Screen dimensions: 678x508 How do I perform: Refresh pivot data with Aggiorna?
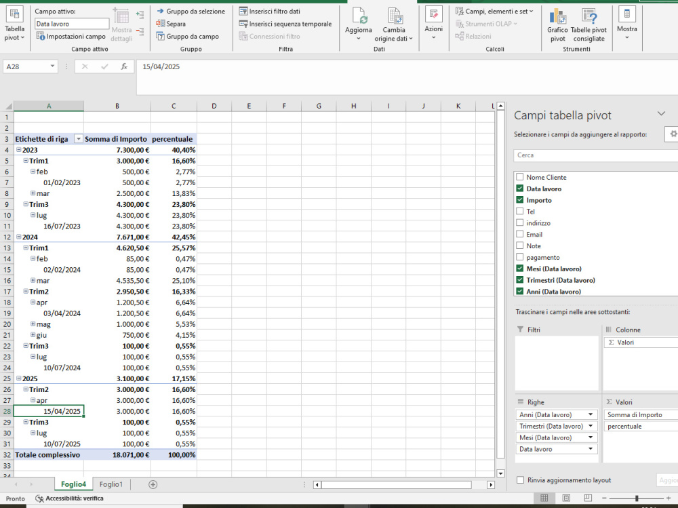359,24
